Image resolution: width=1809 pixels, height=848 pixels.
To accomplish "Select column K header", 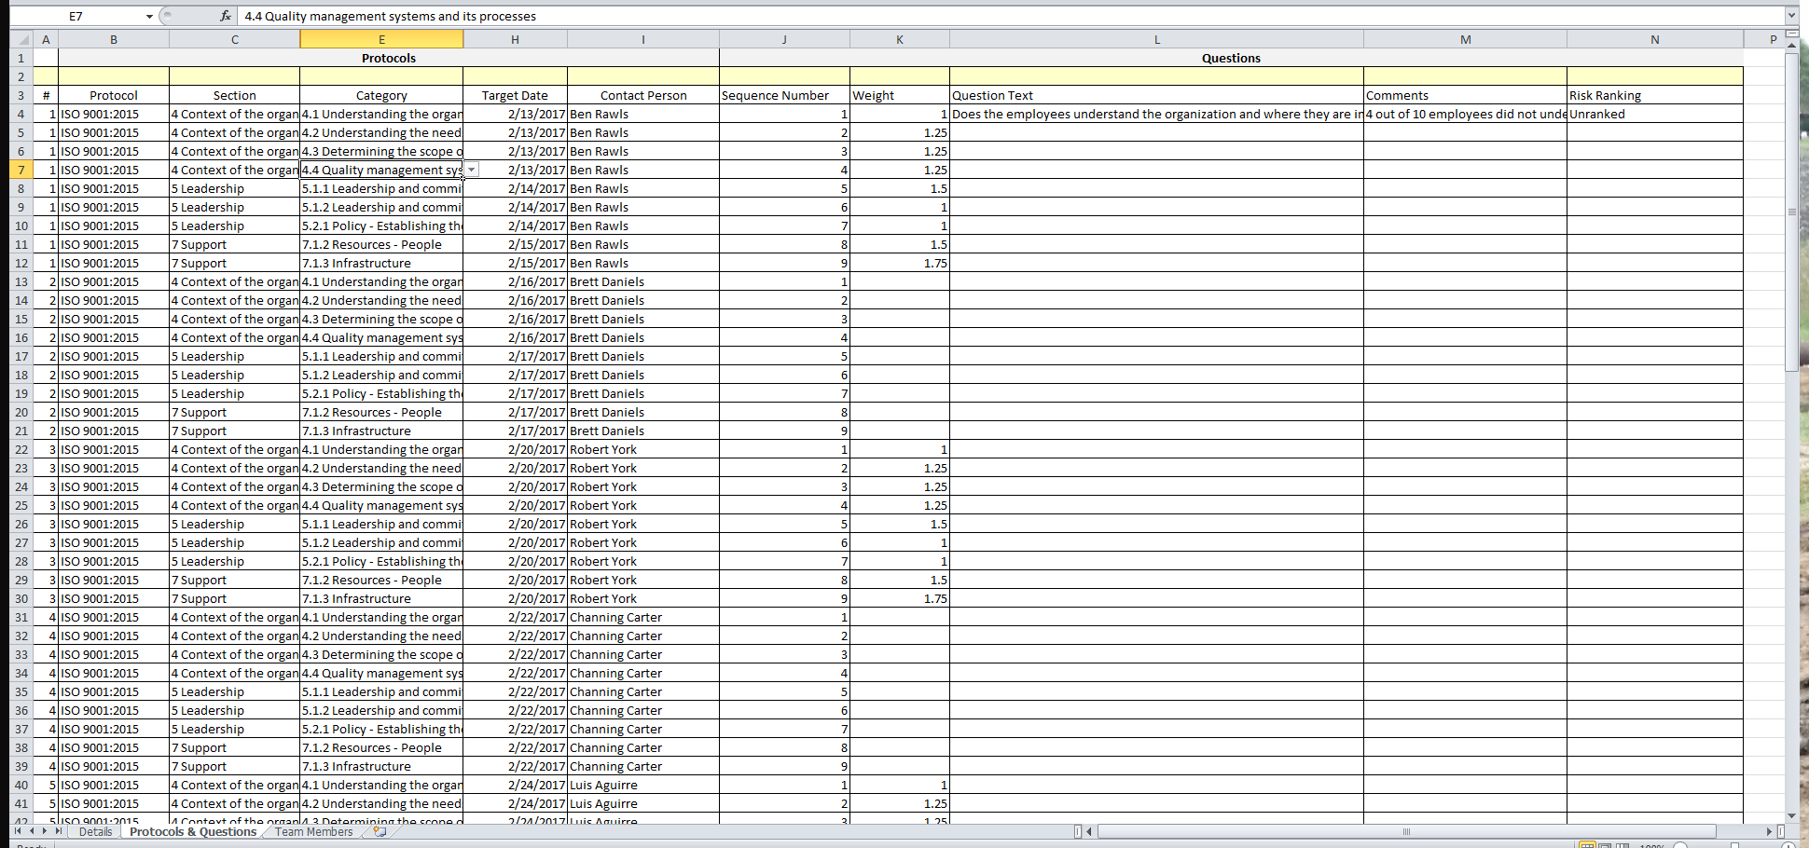I will tap(900, 39).
